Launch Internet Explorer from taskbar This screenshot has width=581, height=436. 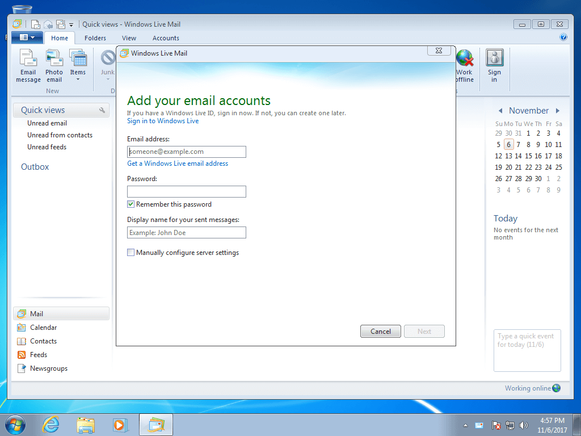50,425
